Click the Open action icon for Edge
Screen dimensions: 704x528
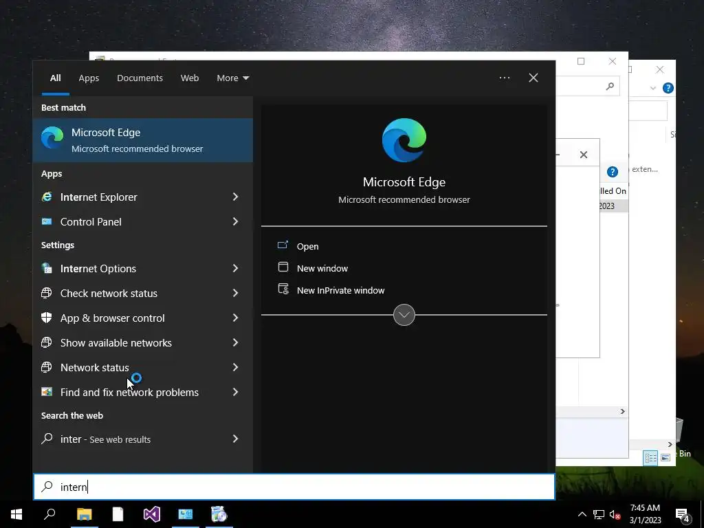pyautogui.click(x=283, y=245)
